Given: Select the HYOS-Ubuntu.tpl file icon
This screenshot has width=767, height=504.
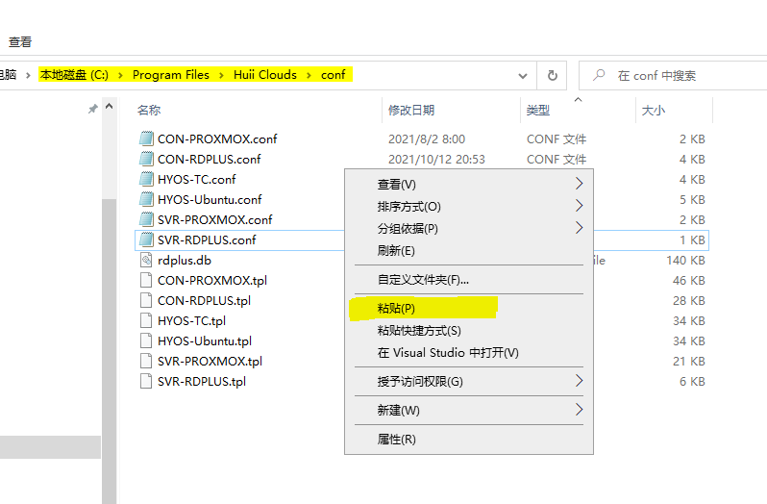Looking at the screenshot, I should (x=146, y=340).
